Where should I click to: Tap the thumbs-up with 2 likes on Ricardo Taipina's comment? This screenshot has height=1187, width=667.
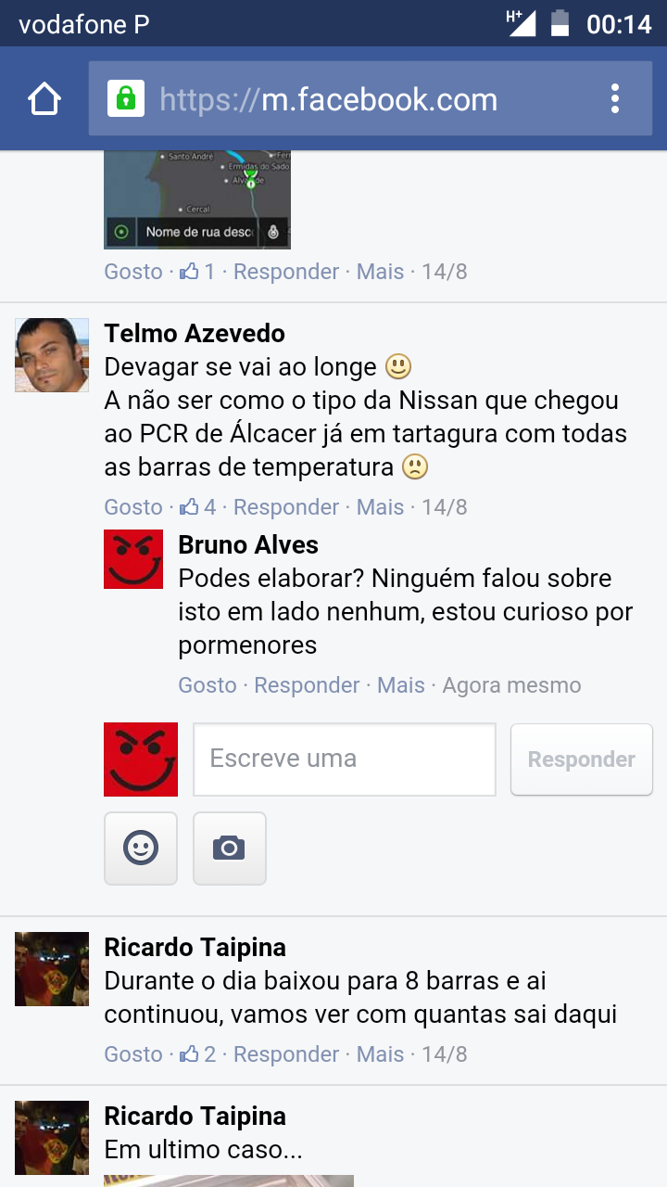[198, 1054]
